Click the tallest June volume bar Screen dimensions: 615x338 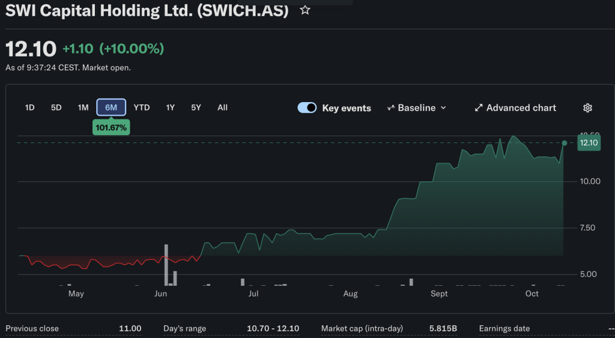click(x=166, y=265)
